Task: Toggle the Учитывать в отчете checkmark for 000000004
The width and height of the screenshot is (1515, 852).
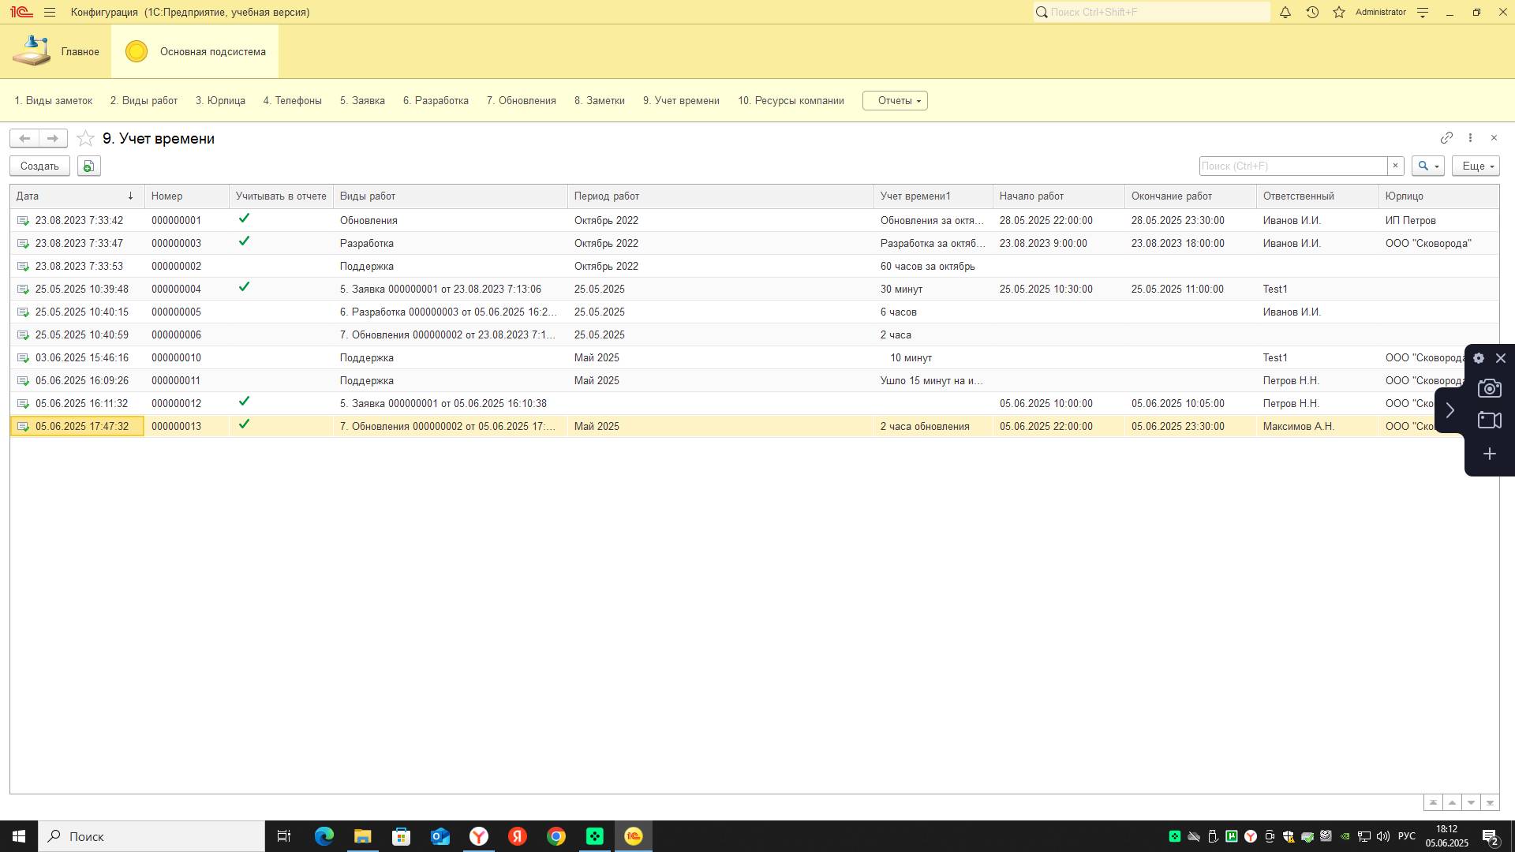Action: pyautogui.click(x=245, y=287)
